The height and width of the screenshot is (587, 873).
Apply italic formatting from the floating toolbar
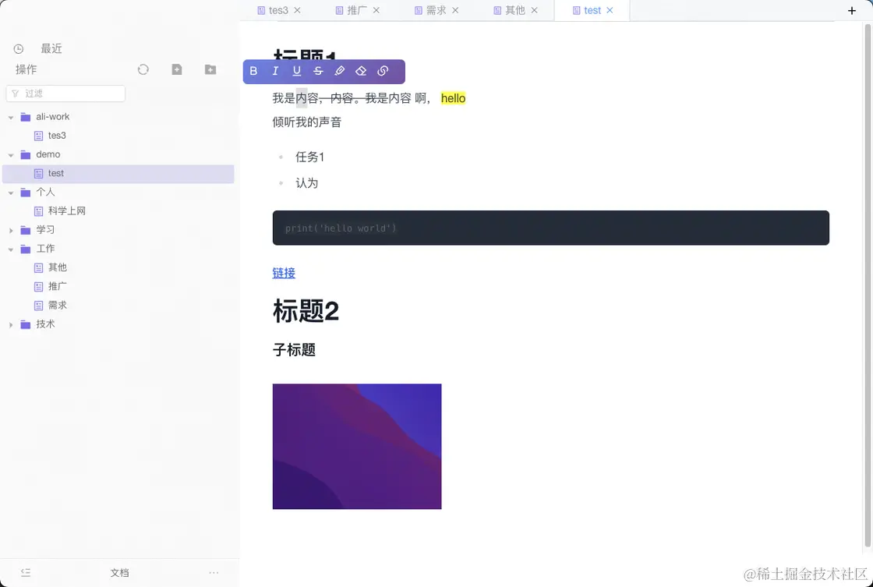pos(275,71)
